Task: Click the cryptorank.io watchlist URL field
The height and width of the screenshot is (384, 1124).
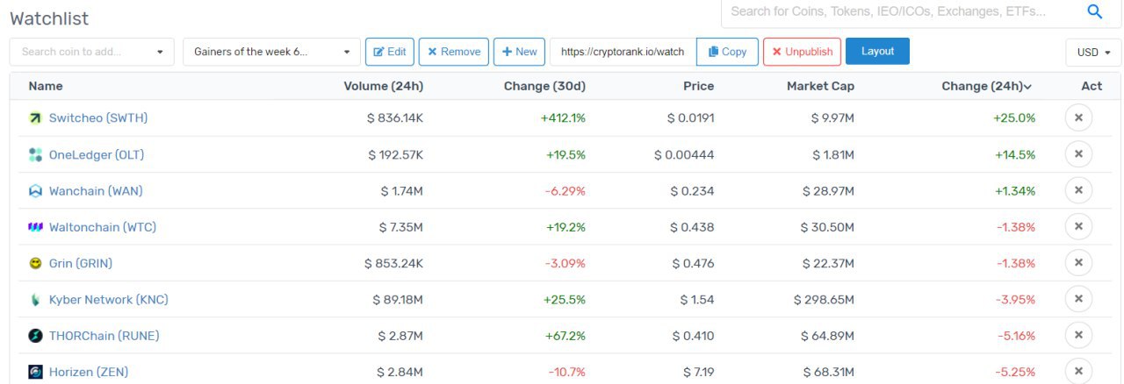Action: point(623,52)
